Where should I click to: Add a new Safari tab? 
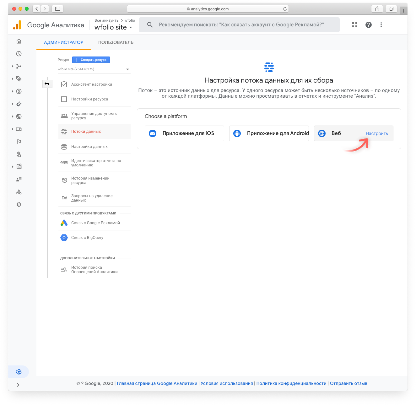(403, 11)
